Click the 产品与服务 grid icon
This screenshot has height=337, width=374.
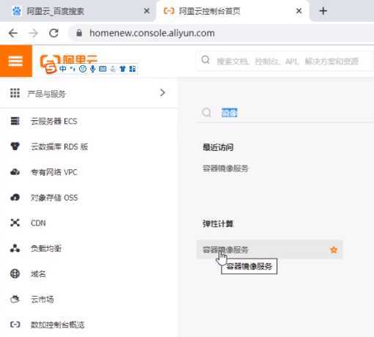(x=15, y=93)
